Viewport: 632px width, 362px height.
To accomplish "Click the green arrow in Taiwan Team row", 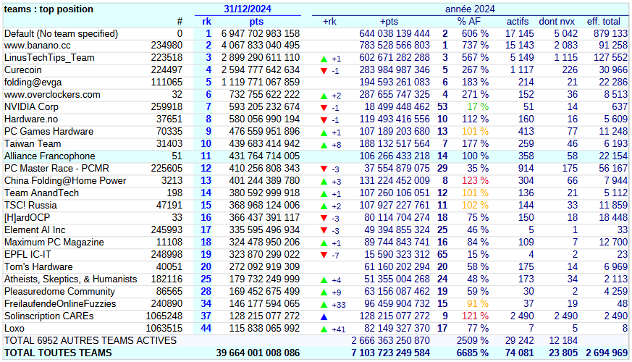I will 324,145.
